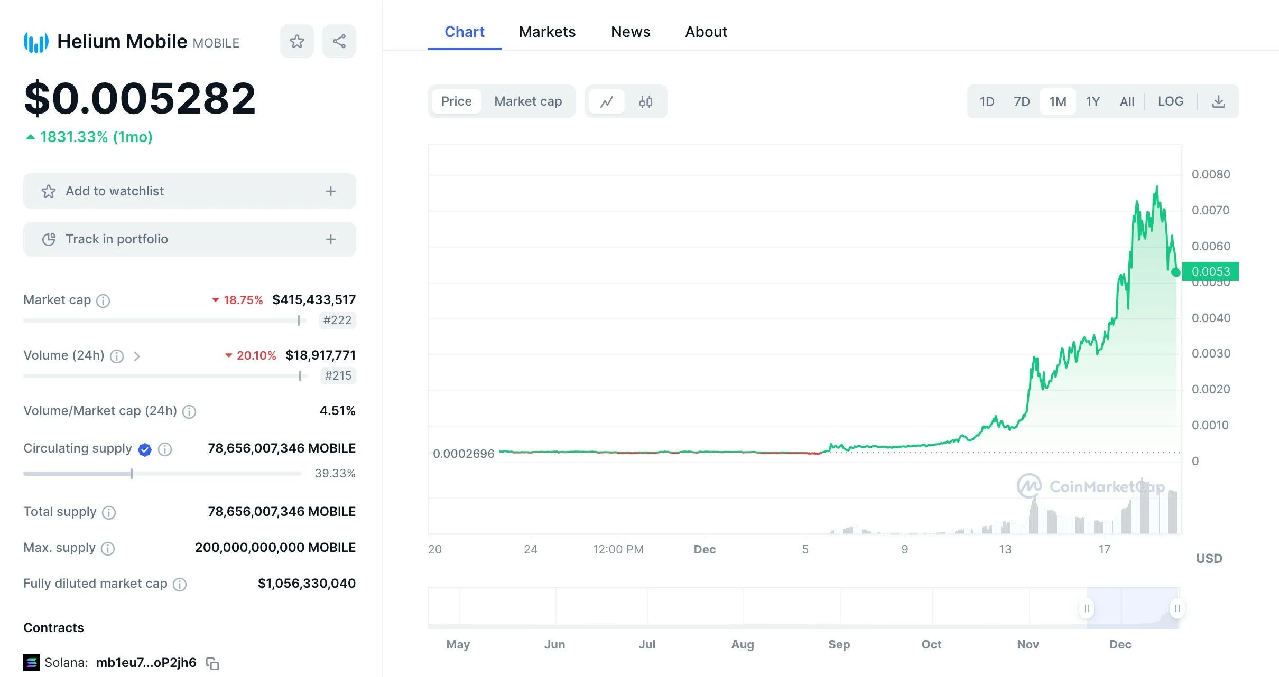The height and width of the screenshot is (677, 1279).
Task: Click Circulating supply info icon
Action: coord(165,449)
